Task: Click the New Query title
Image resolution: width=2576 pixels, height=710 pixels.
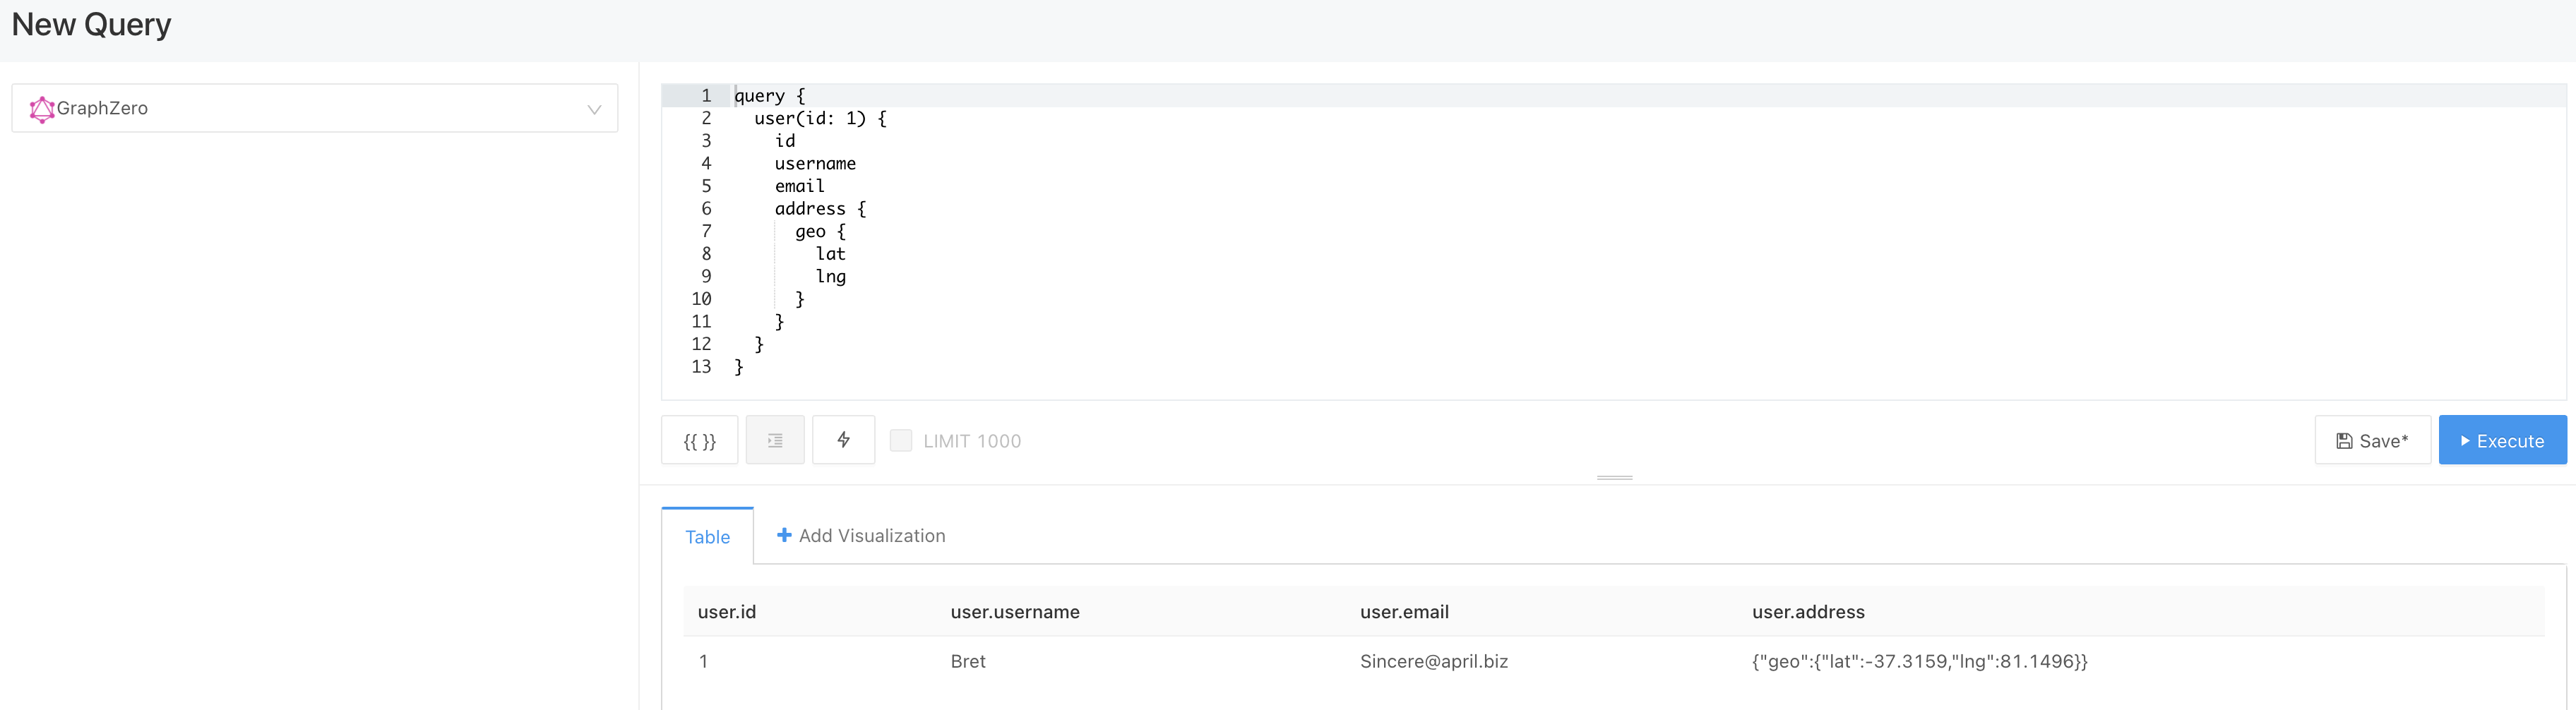Action: [x=91, y=24]
